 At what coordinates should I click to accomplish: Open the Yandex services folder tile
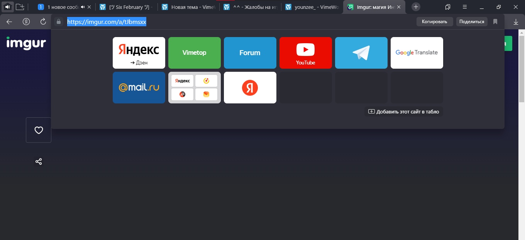194,88
